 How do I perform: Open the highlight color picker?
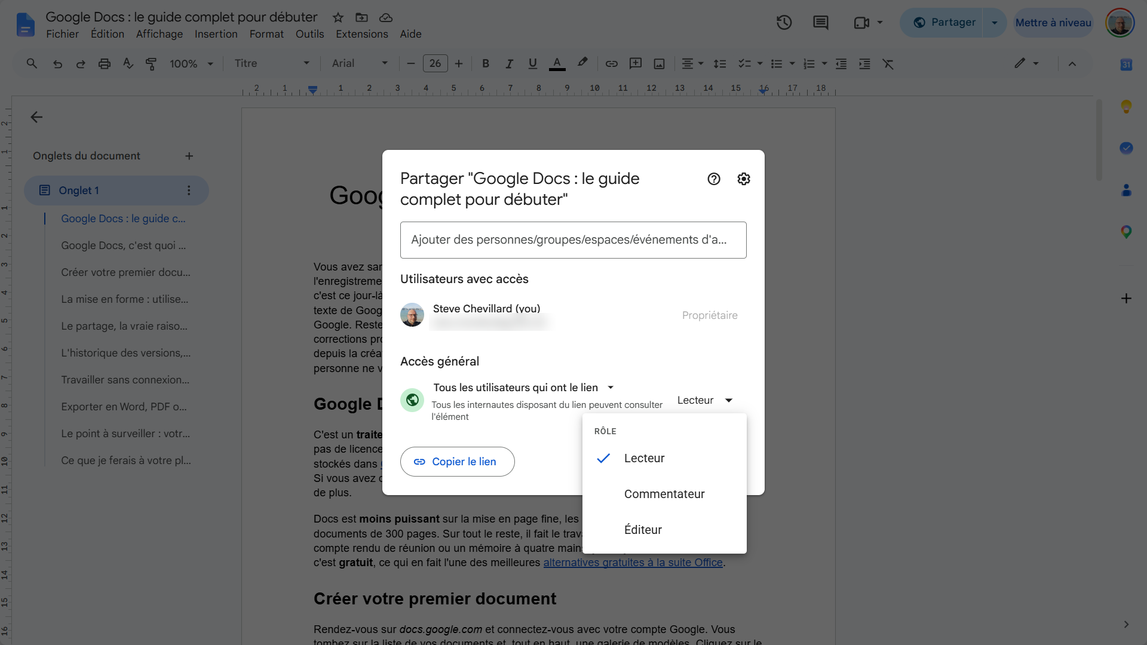click(x=582, y=63)
